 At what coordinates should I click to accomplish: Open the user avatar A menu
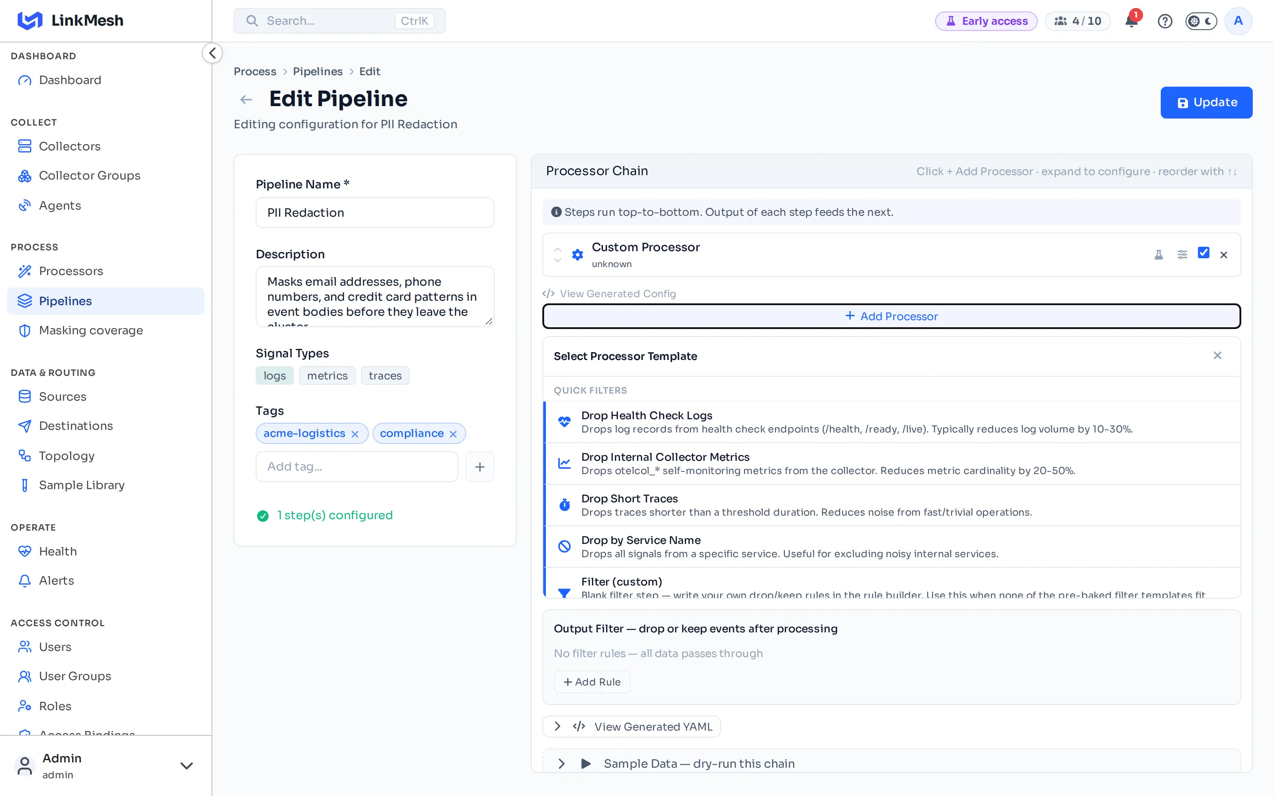click(x=1238, y=21)
